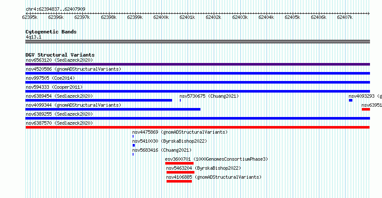Select the blue nsv594333 variant bar
Viewport: 382px width, 198px height.
[x=197, y=91]
